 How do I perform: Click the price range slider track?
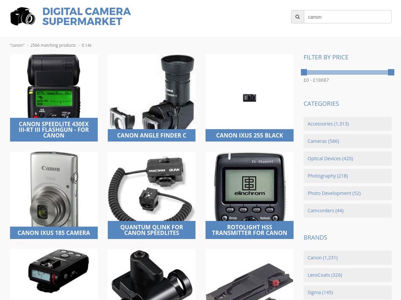pyautogui.click(x=347, y=72)
